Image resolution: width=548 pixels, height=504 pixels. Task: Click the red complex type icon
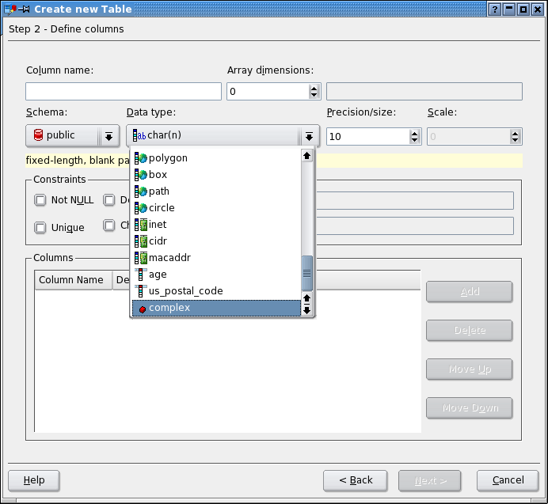(x=142, y=309)
